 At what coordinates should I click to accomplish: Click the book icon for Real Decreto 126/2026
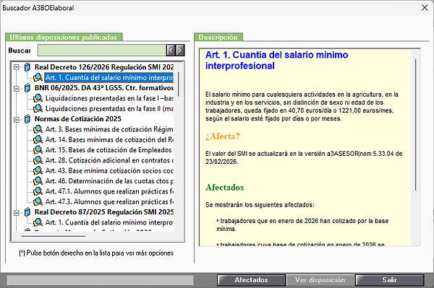click(27, 67)
